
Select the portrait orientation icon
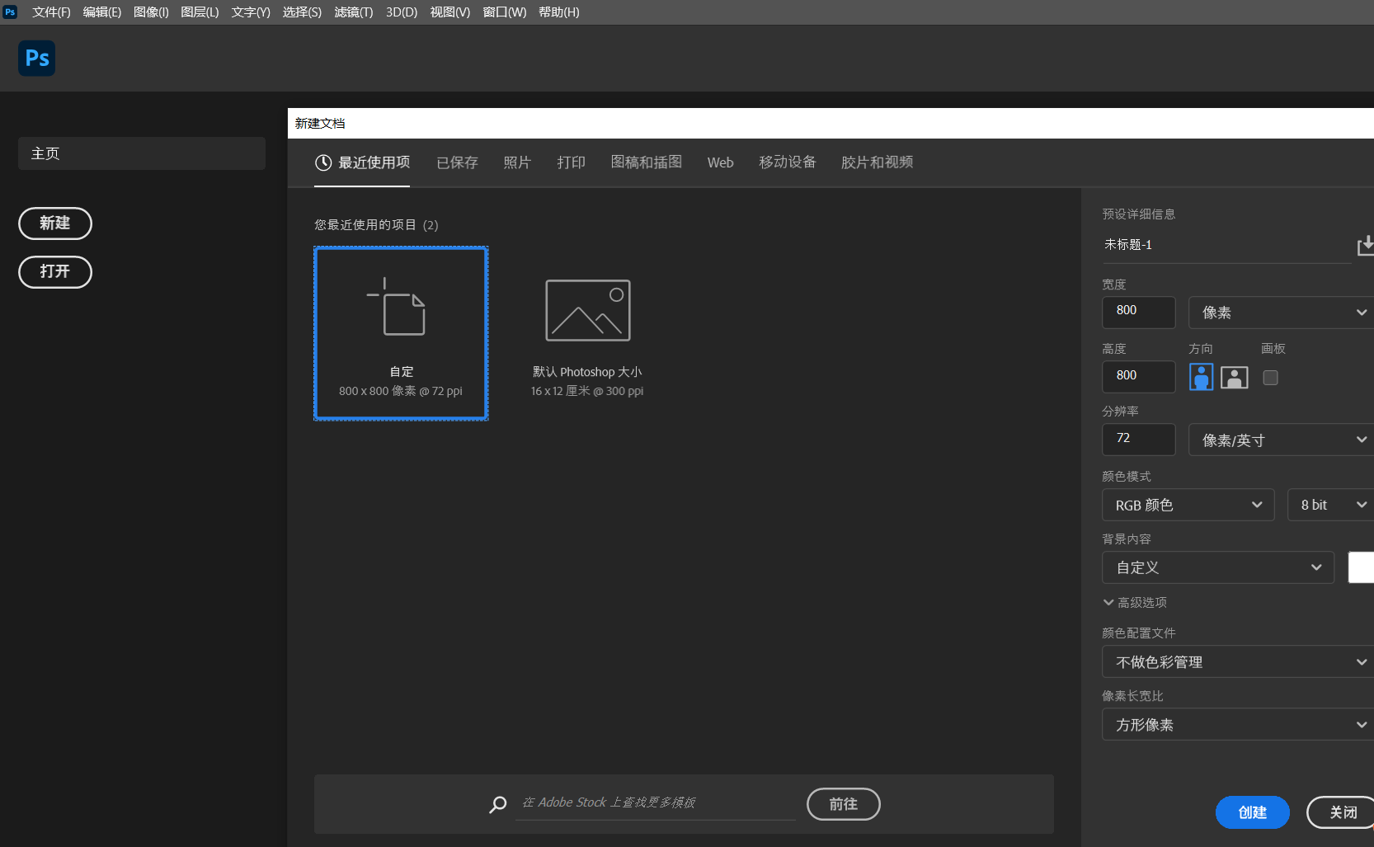(x=1201, y=377)
